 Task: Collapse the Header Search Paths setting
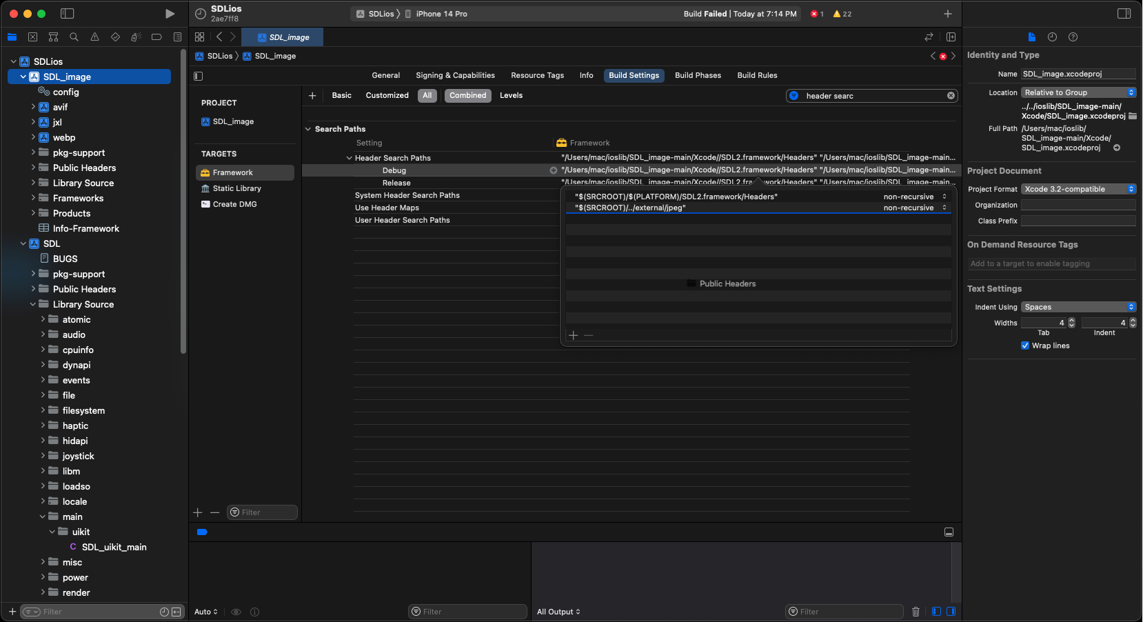pos(349,158)
